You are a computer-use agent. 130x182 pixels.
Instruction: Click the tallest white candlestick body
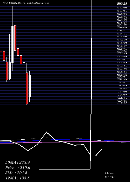coord(12,44)
